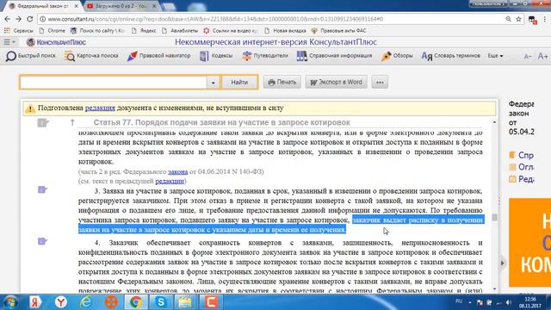Click the margin note icon next to paragraph 3
Image resolution: width=551 pixels, height=310 pixels.
point(42,189)
